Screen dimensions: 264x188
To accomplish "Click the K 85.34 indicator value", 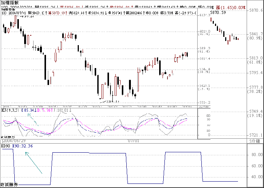I will tap(28, 110).
